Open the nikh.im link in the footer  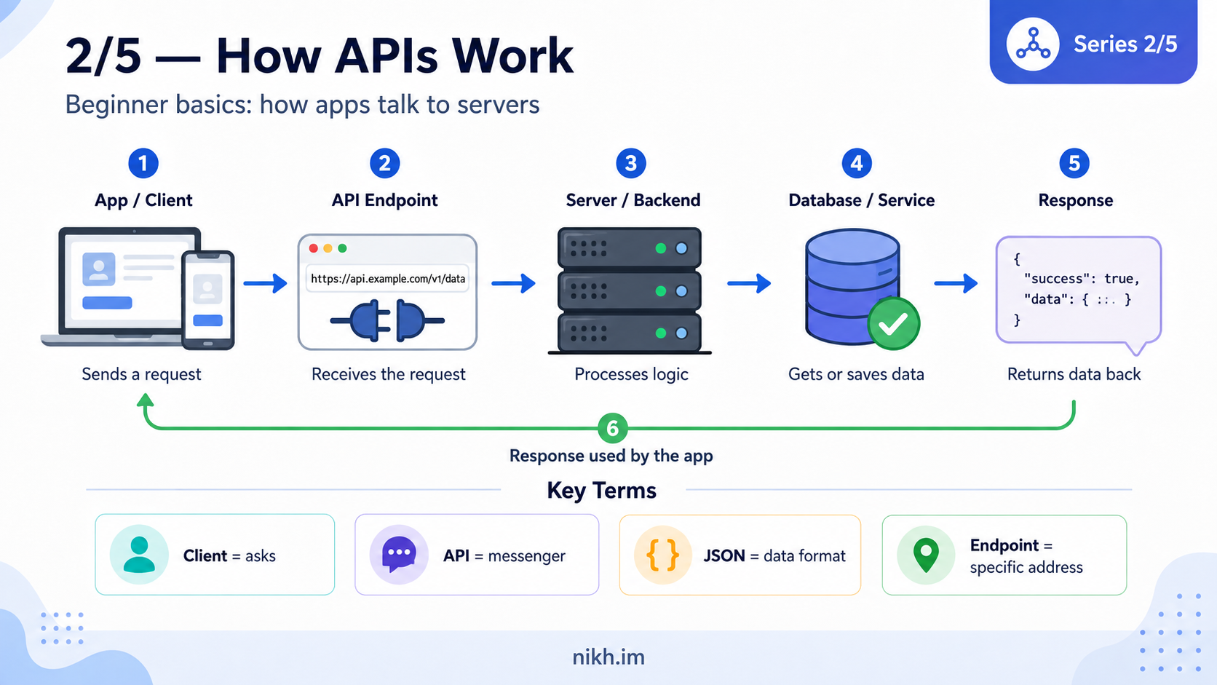pos(608,657)
